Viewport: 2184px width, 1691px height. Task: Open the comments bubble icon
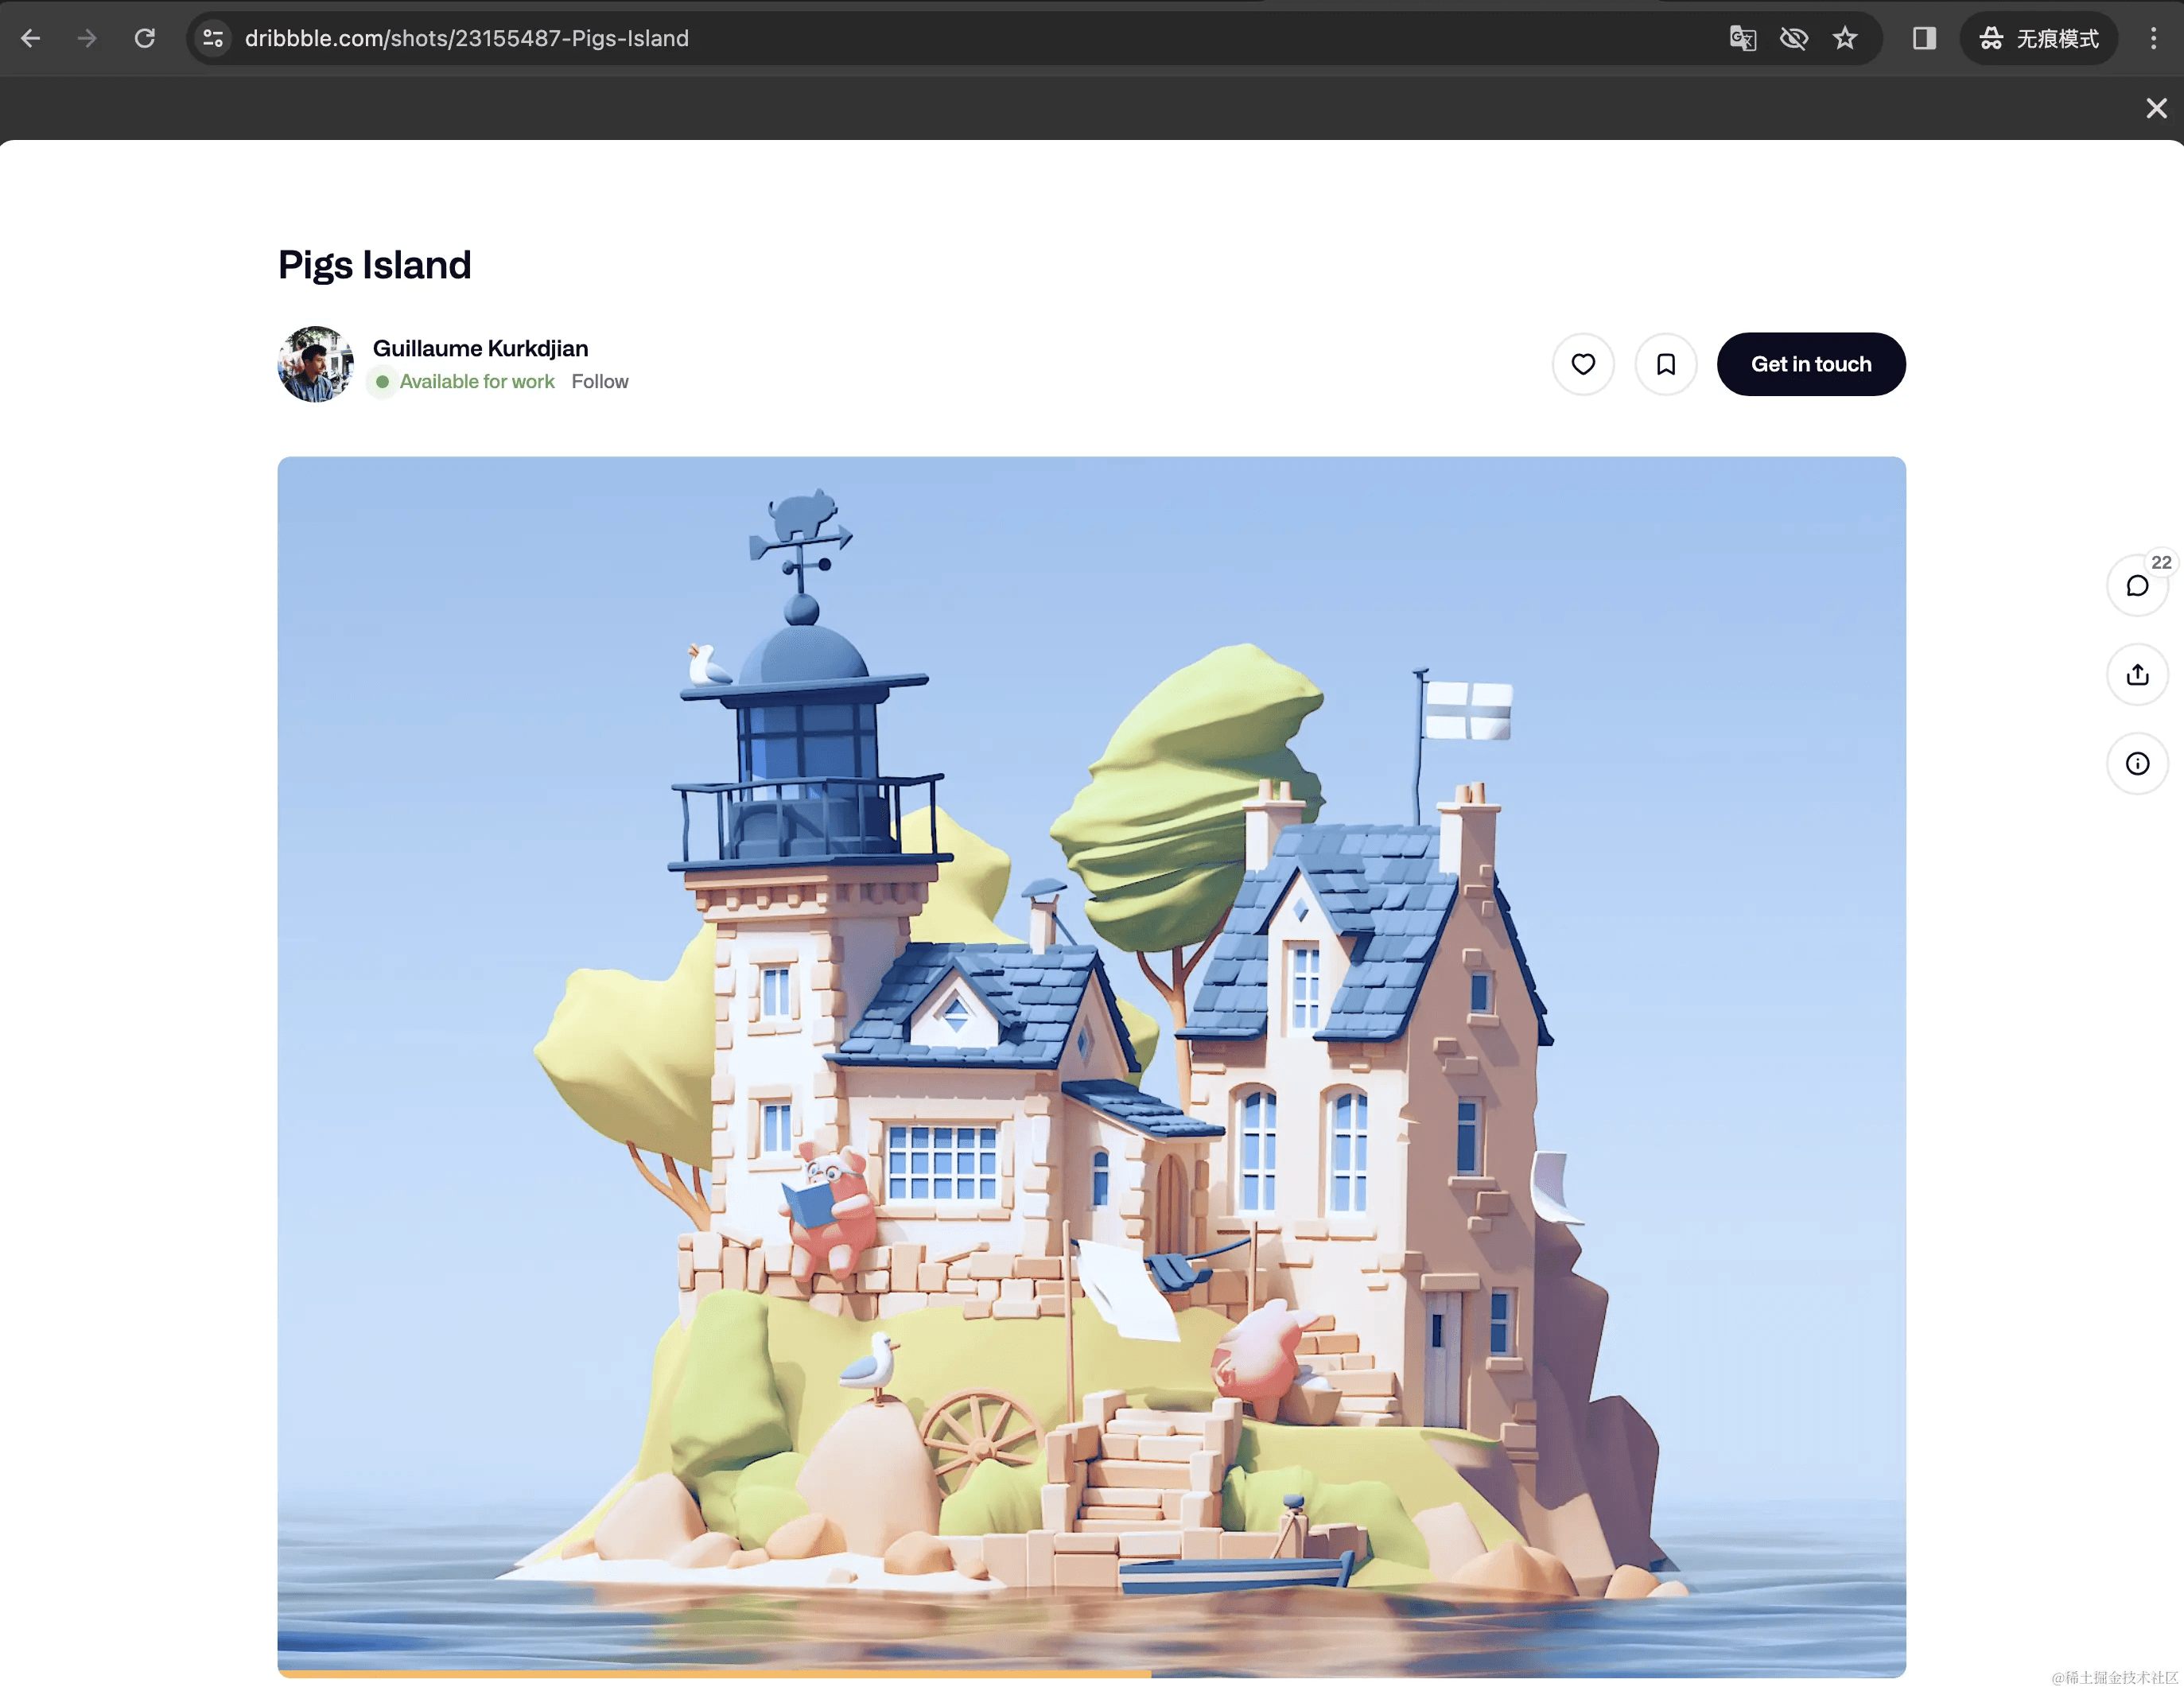[2136, 586]
